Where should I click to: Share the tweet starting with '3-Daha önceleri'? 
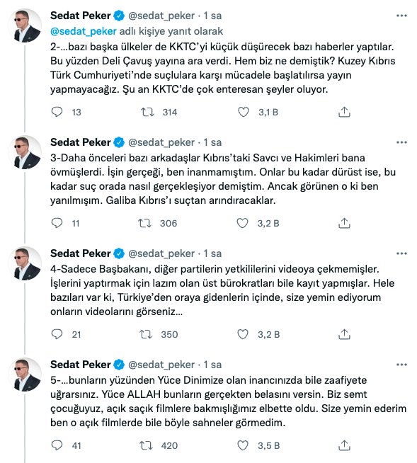click(344, 223)
